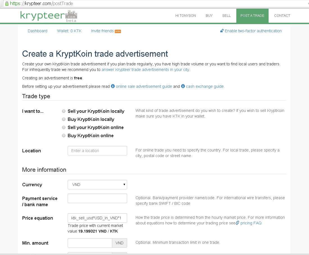This screenshot has width=309, height=255.
Task: Open the pricing FAQ link
Action: pos(251,223)
